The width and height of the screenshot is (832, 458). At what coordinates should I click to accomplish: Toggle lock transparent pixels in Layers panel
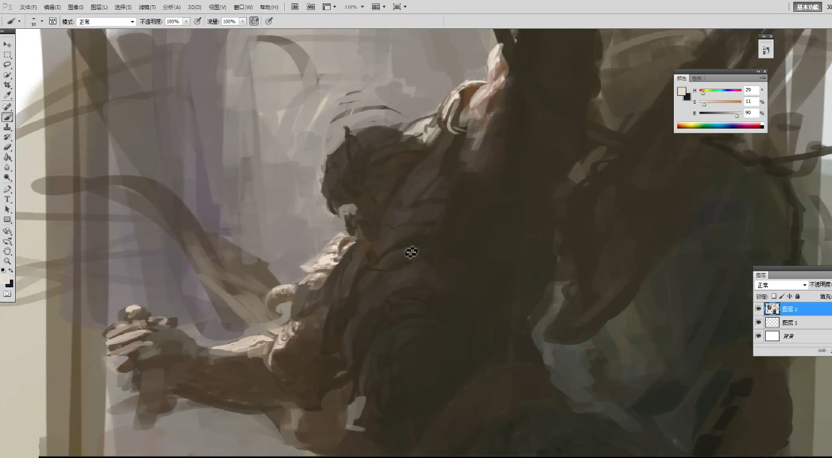point(774,297)
